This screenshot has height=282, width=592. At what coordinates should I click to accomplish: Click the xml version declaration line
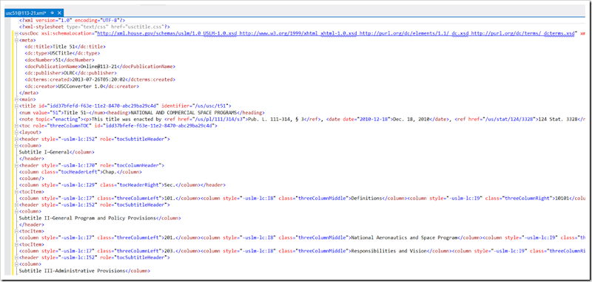[72, 21]
